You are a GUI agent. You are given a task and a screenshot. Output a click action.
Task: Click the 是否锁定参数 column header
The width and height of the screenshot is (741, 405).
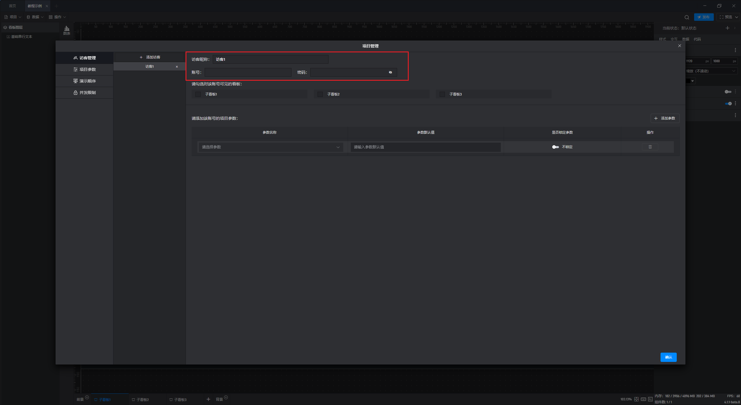point(562,132)
